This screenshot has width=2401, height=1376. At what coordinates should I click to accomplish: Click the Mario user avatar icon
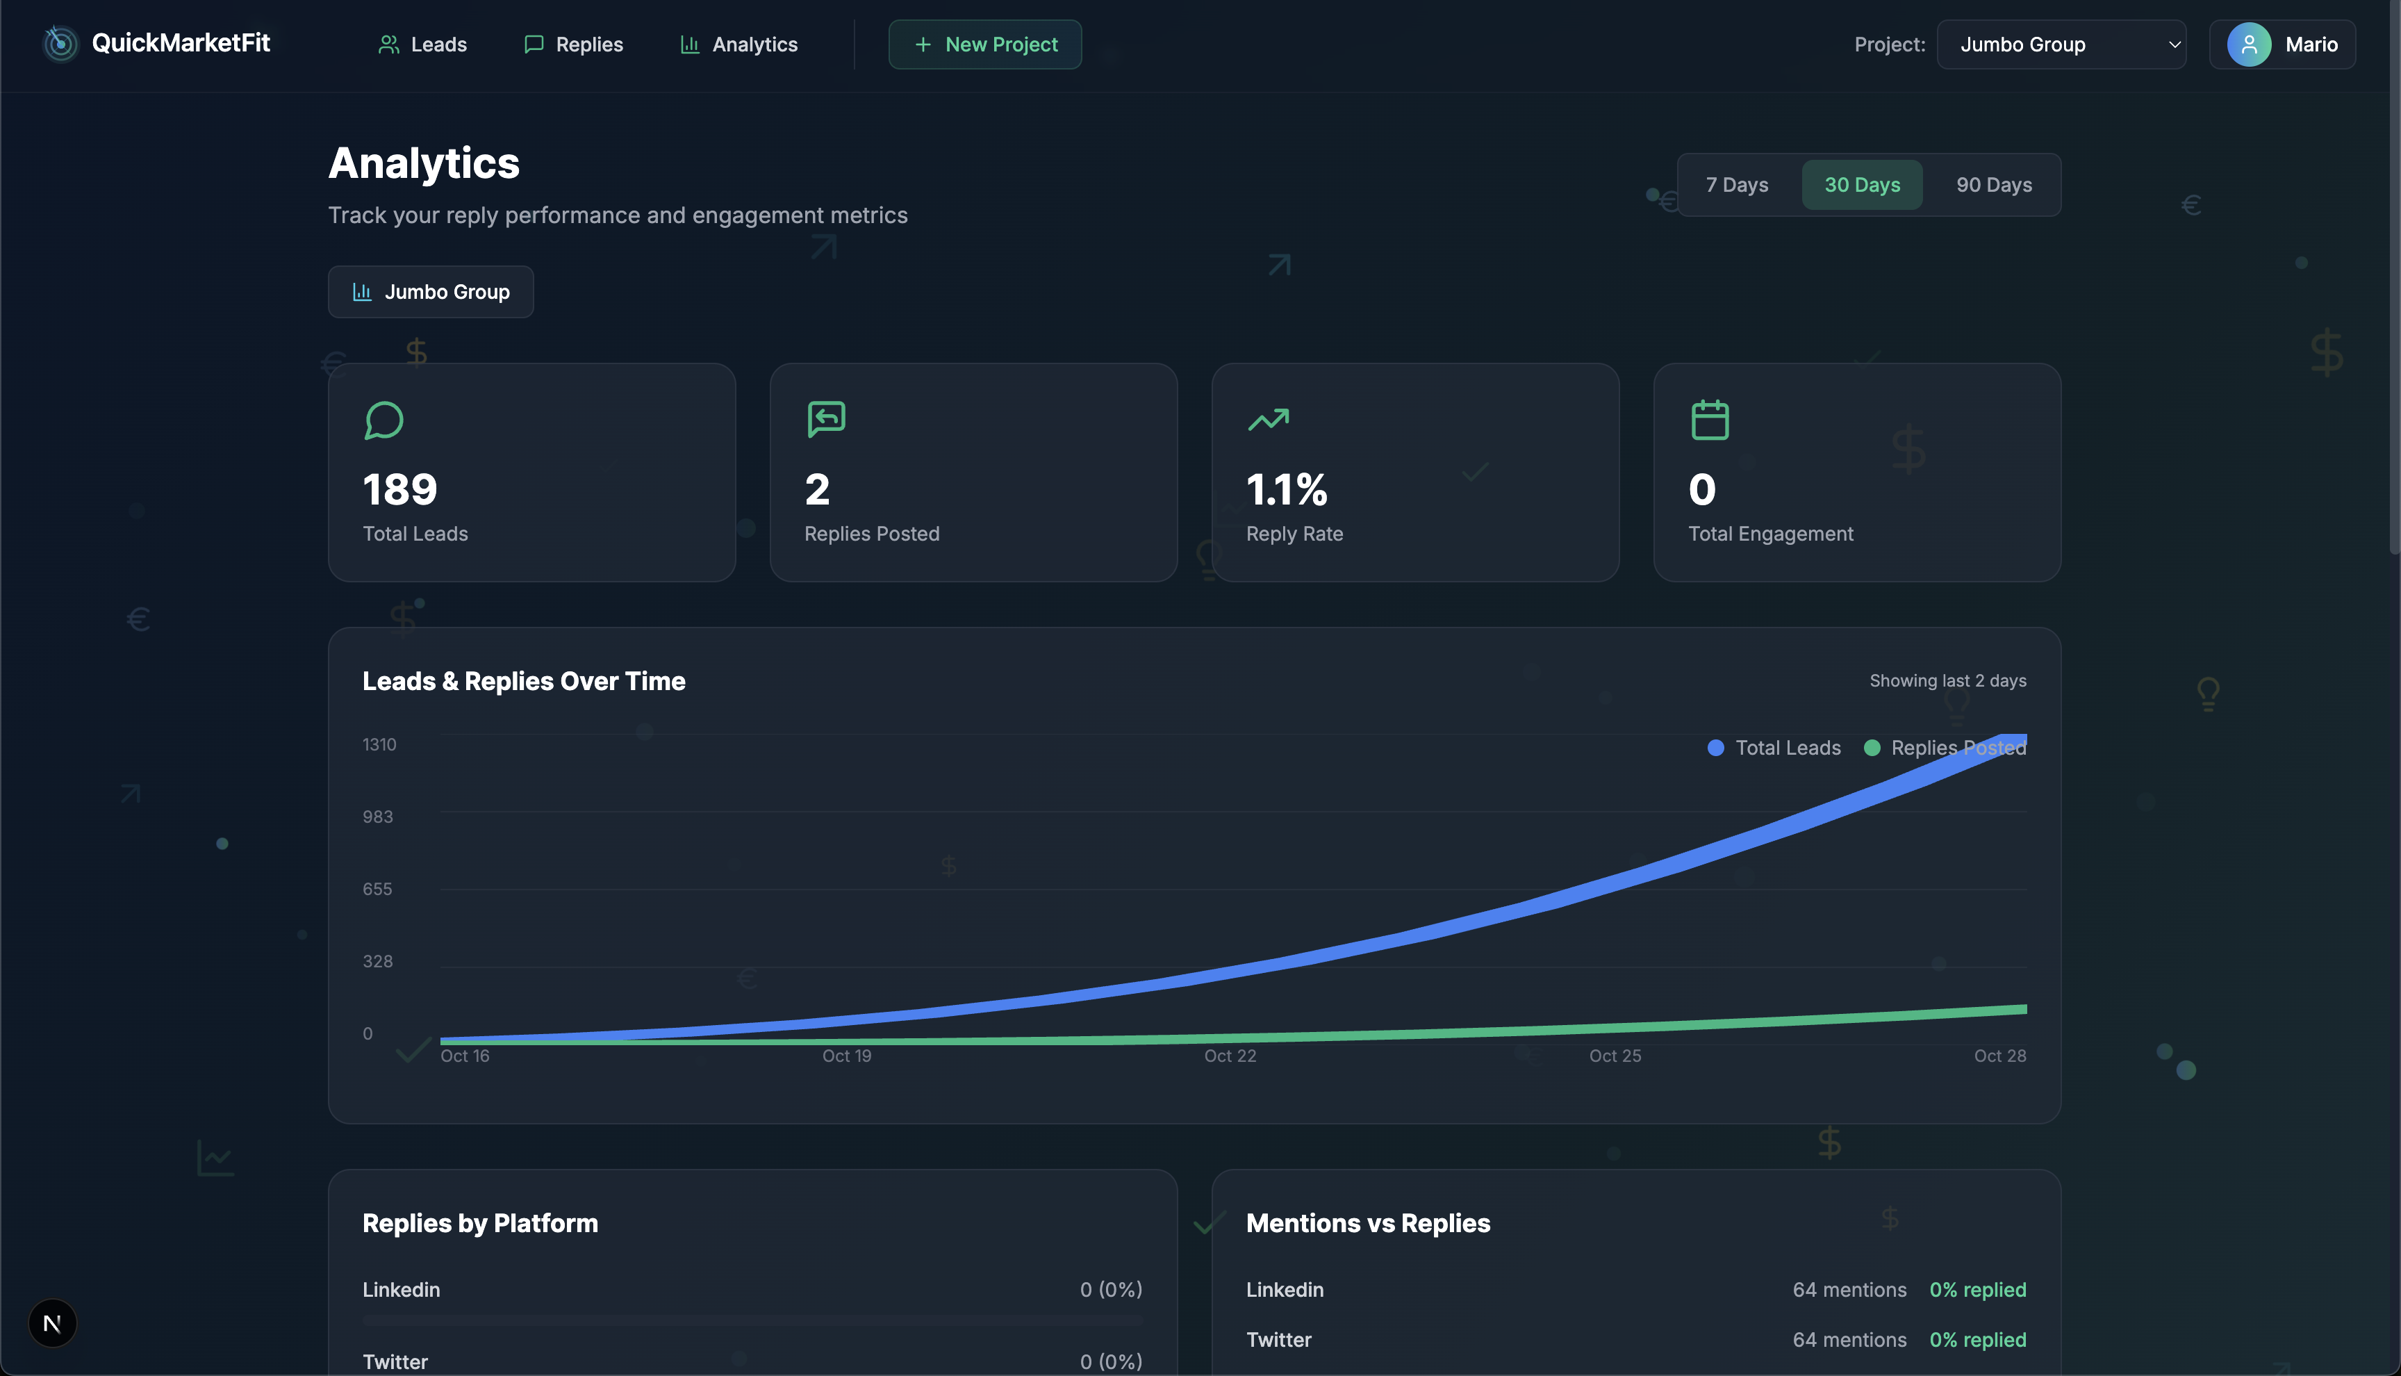pos(2249,44)
